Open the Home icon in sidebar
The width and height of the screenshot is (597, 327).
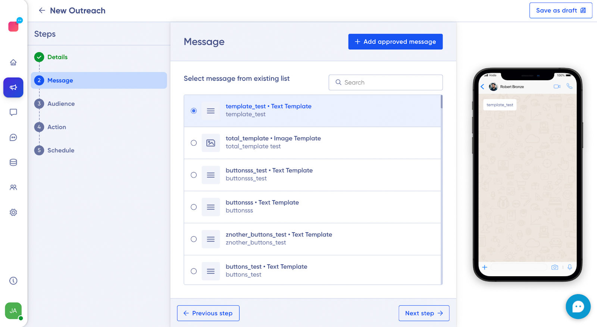[x=13, y=62]
